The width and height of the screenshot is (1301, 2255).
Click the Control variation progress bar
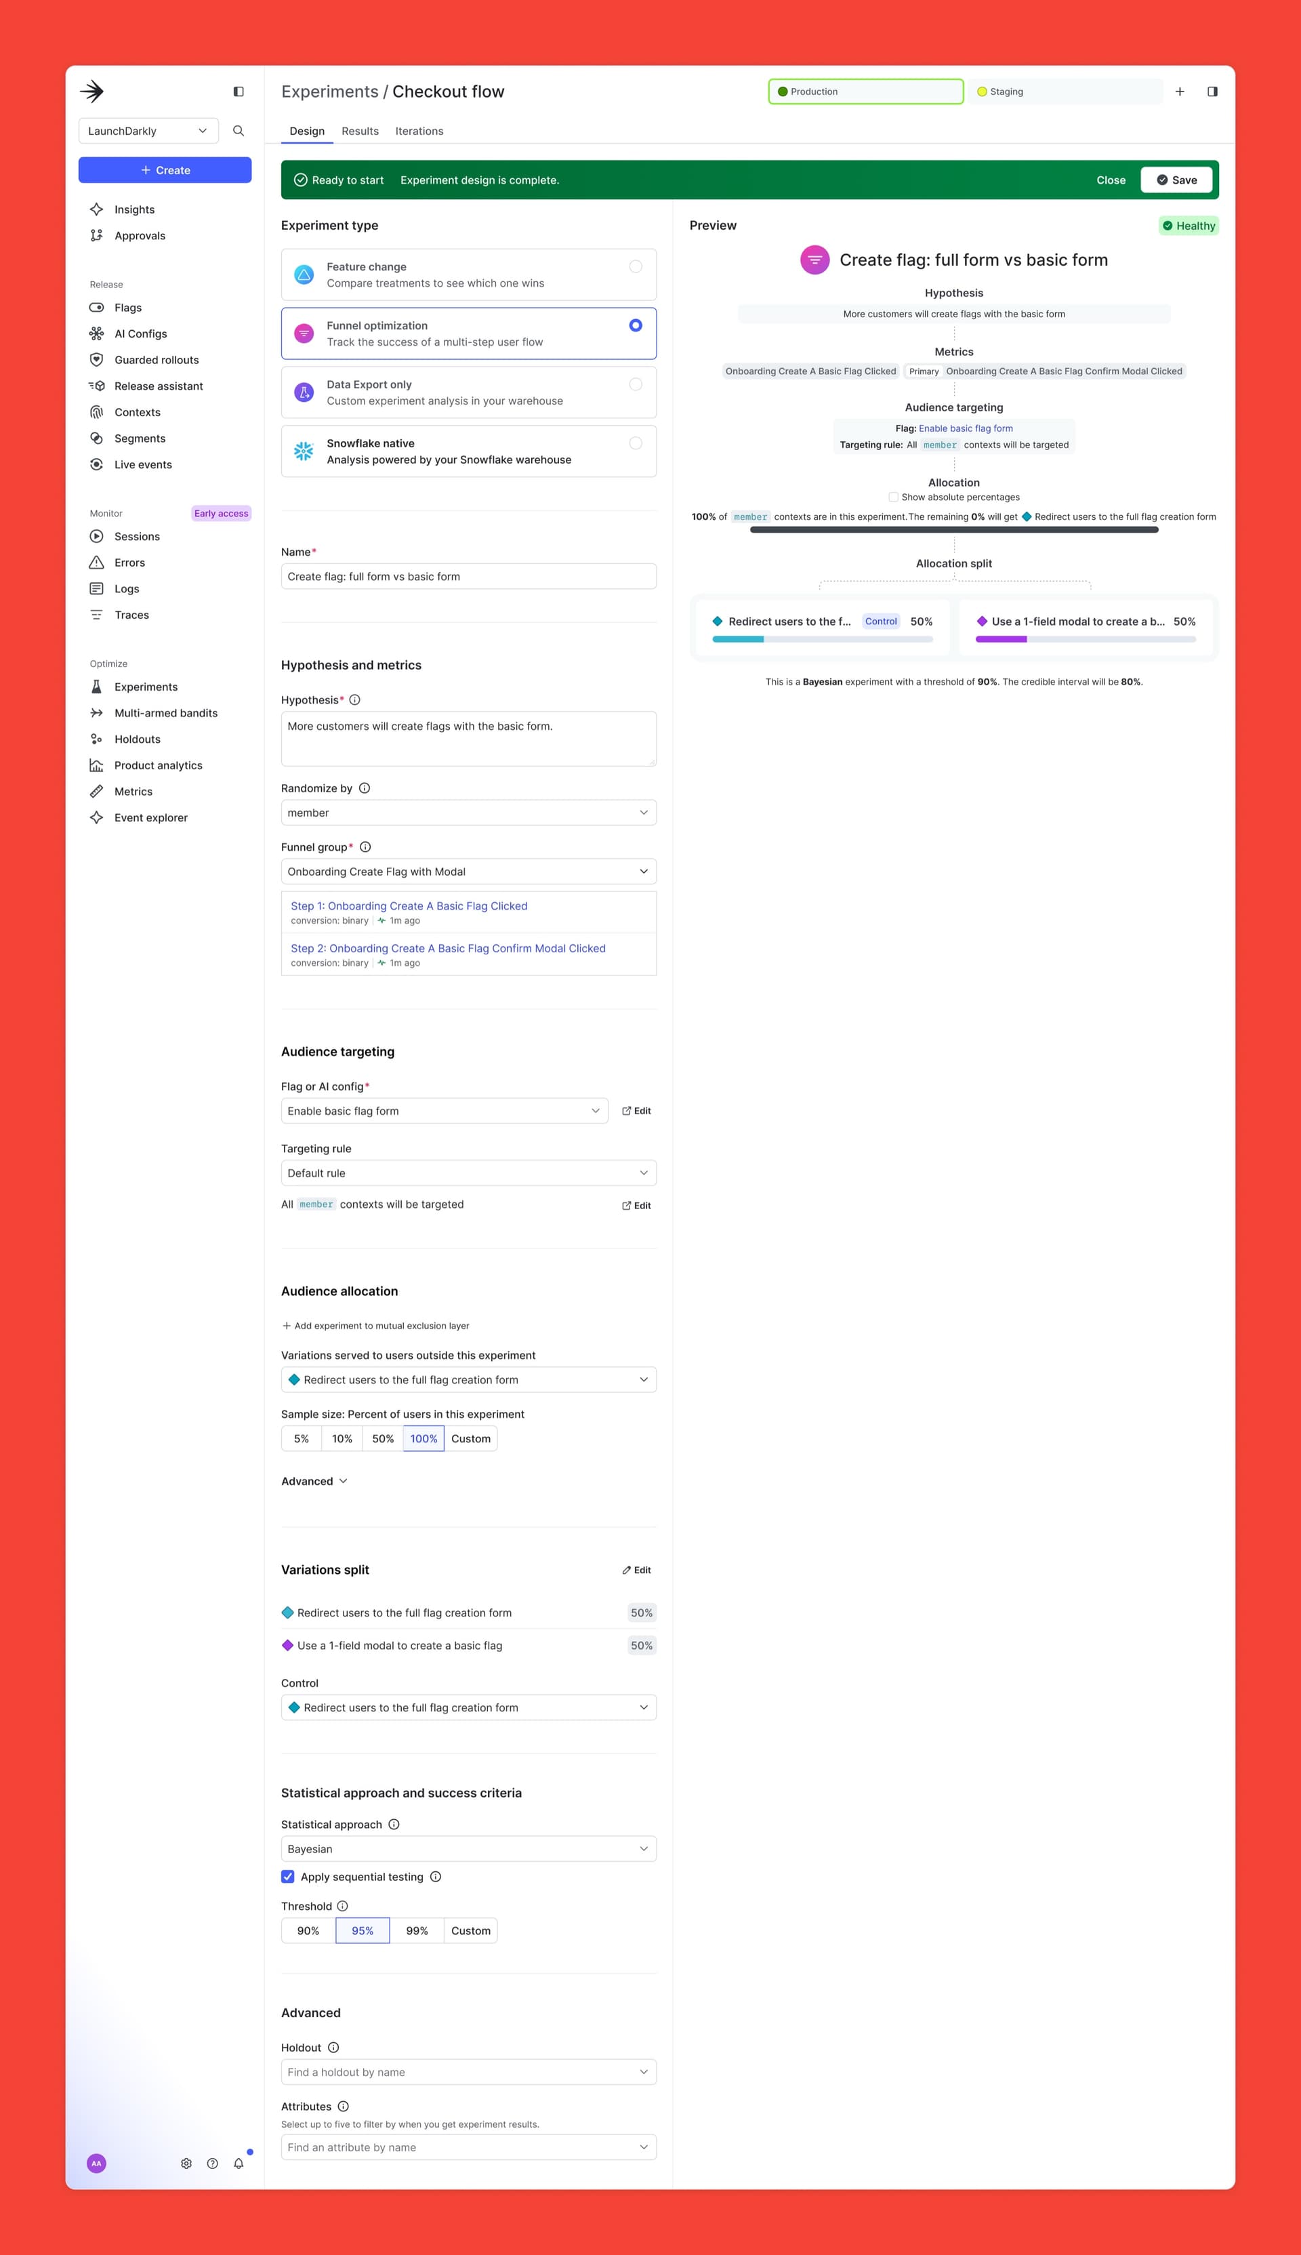coord(823,639)
